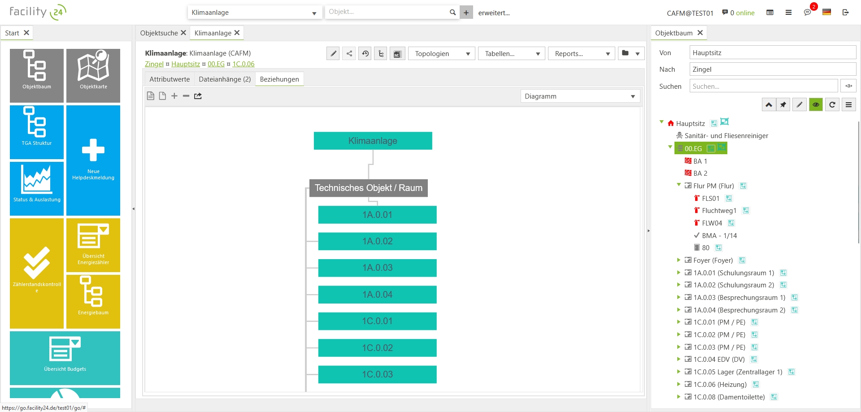This screenshot has height=412, width=861.
Task: Click the collapse-all chevron icon in Objektbaum toolbar
Action: (769, 104)
